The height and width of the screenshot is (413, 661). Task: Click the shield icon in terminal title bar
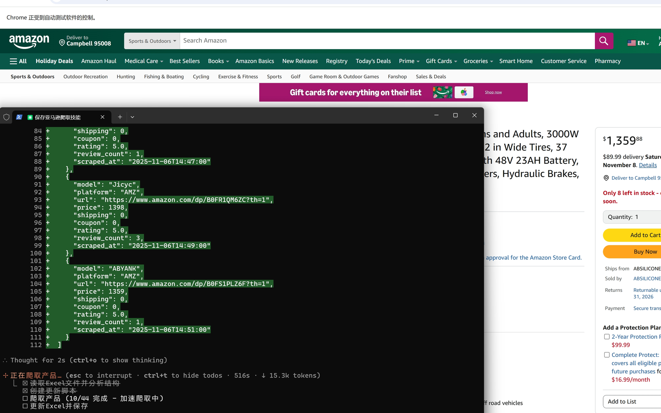point(6,117)
